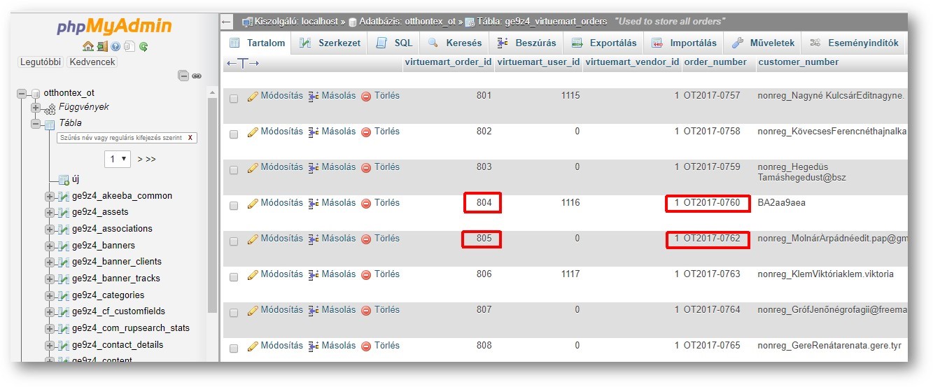Open the blue documentation help icon

click(x=115, y=47)
